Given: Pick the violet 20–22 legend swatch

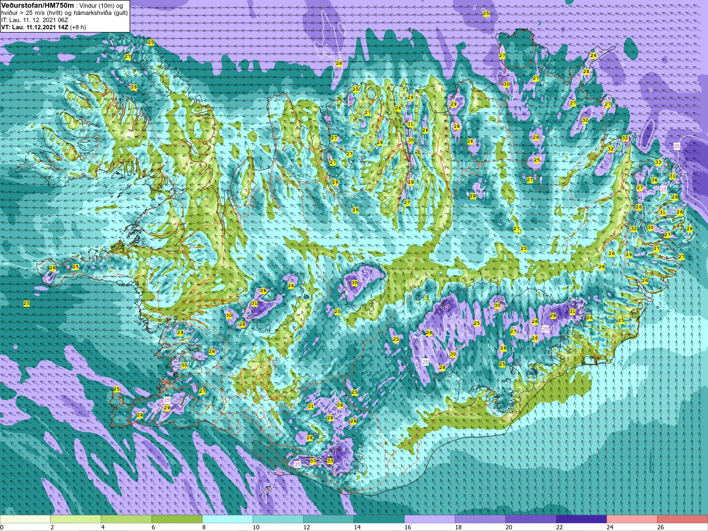Looking at the screenshot, I should pyautogui.click(x=531, y=519).
